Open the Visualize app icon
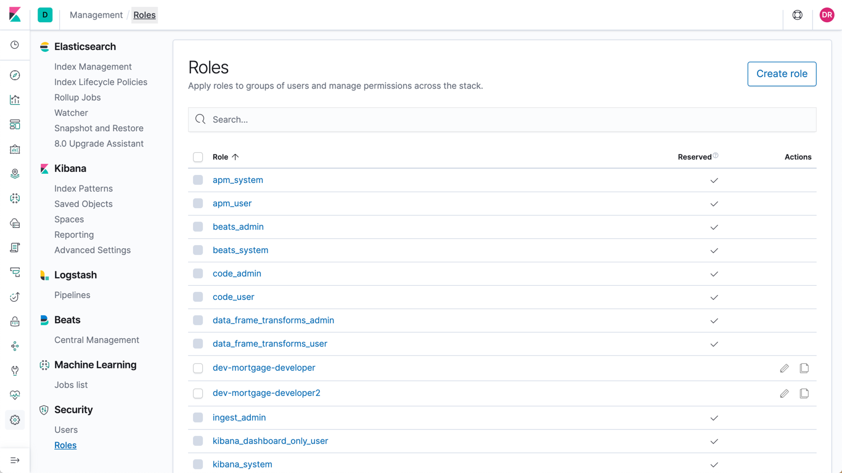842x473 pixels. 15,100
